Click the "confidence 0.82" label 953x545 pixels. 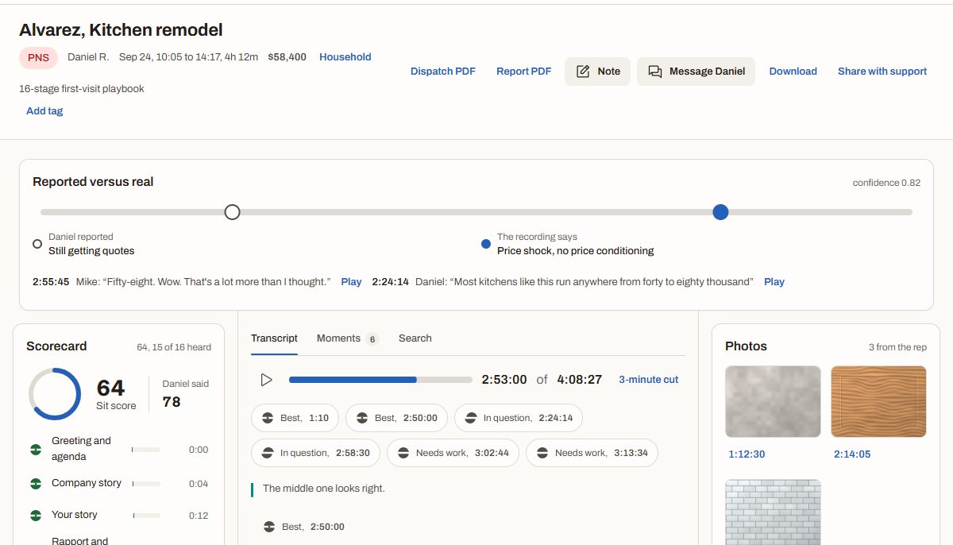tap(886, 183)
